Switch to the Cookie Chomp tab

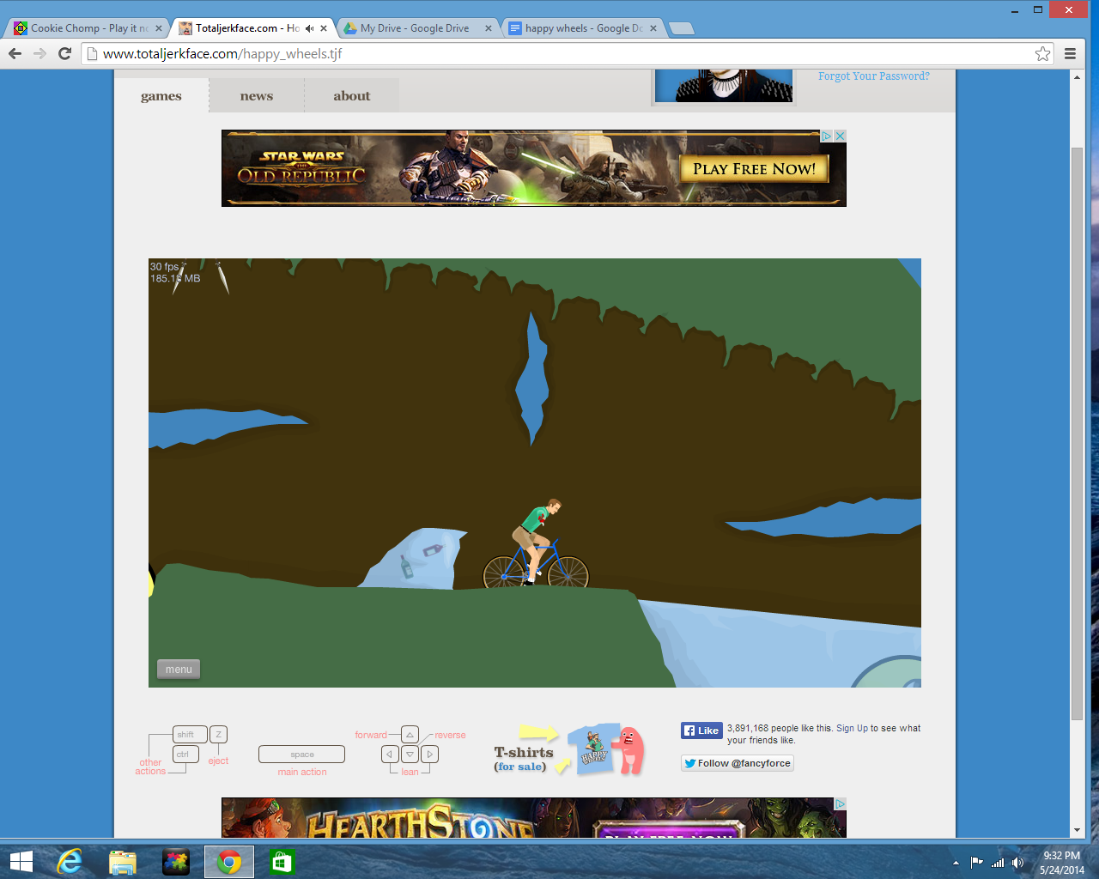86,28
